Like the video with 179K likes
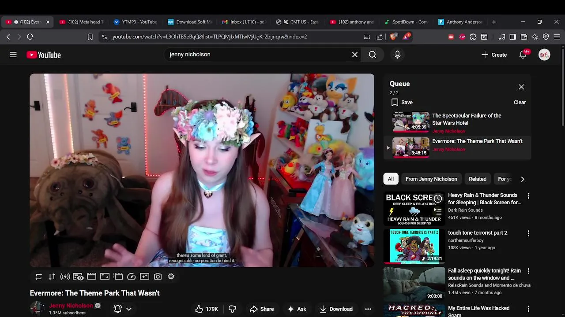Image resolution: width=565 pixels, height=317 pixels. pos(207,309)
